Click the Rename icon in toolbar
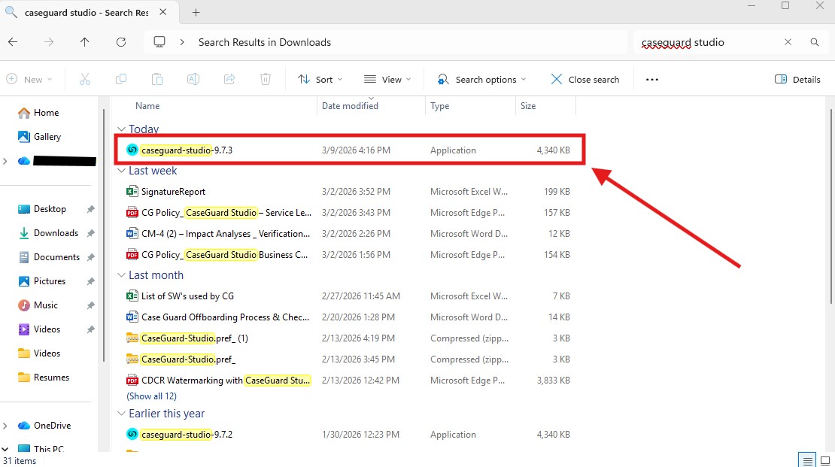Image resolution: width=835 pixels, height=467 pixels. (193, 79)
